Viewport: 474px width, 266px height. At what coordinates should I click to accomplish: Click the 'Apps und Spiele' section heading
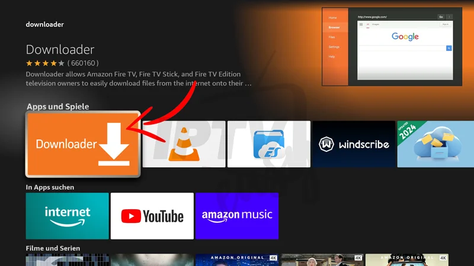coord(57,106)
